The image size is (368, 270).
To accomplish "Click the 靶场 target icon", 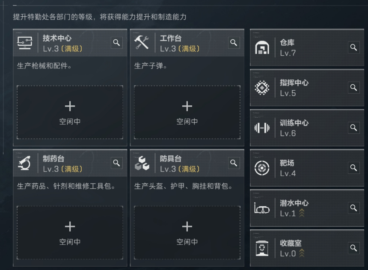I will pyautogui.click(x=262, y=168).
